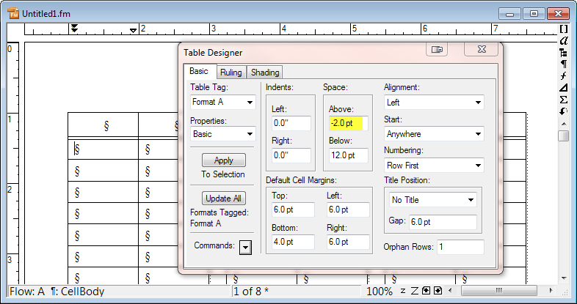The width and height of the screenshot is (577, 304).
Task: Click the Apply button
Action: coord(223,160)
